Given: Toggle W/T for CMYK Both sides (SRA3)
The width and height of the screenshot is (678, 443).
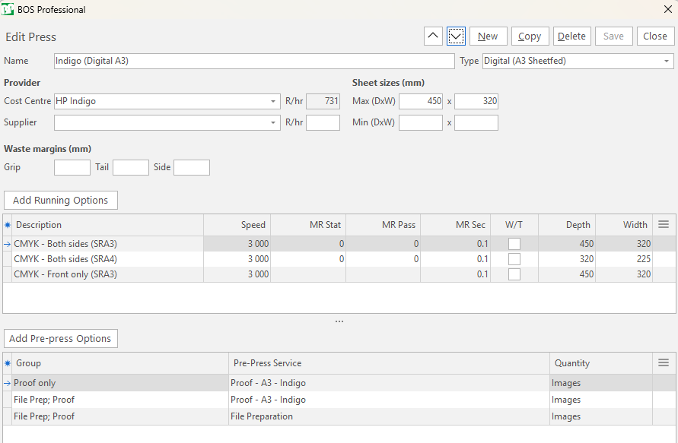Looking at the screenshot, I should click(x=514, y=244).
